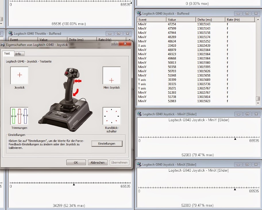Minimize the Throttle Buffered window

pyautogui.click(x=110, y=34)
